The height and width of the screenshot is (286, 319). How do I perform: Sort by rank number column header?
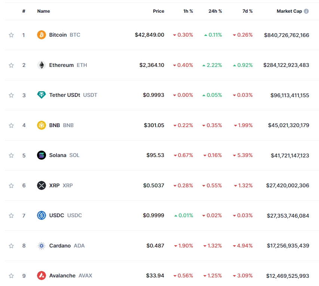[24, 11]
